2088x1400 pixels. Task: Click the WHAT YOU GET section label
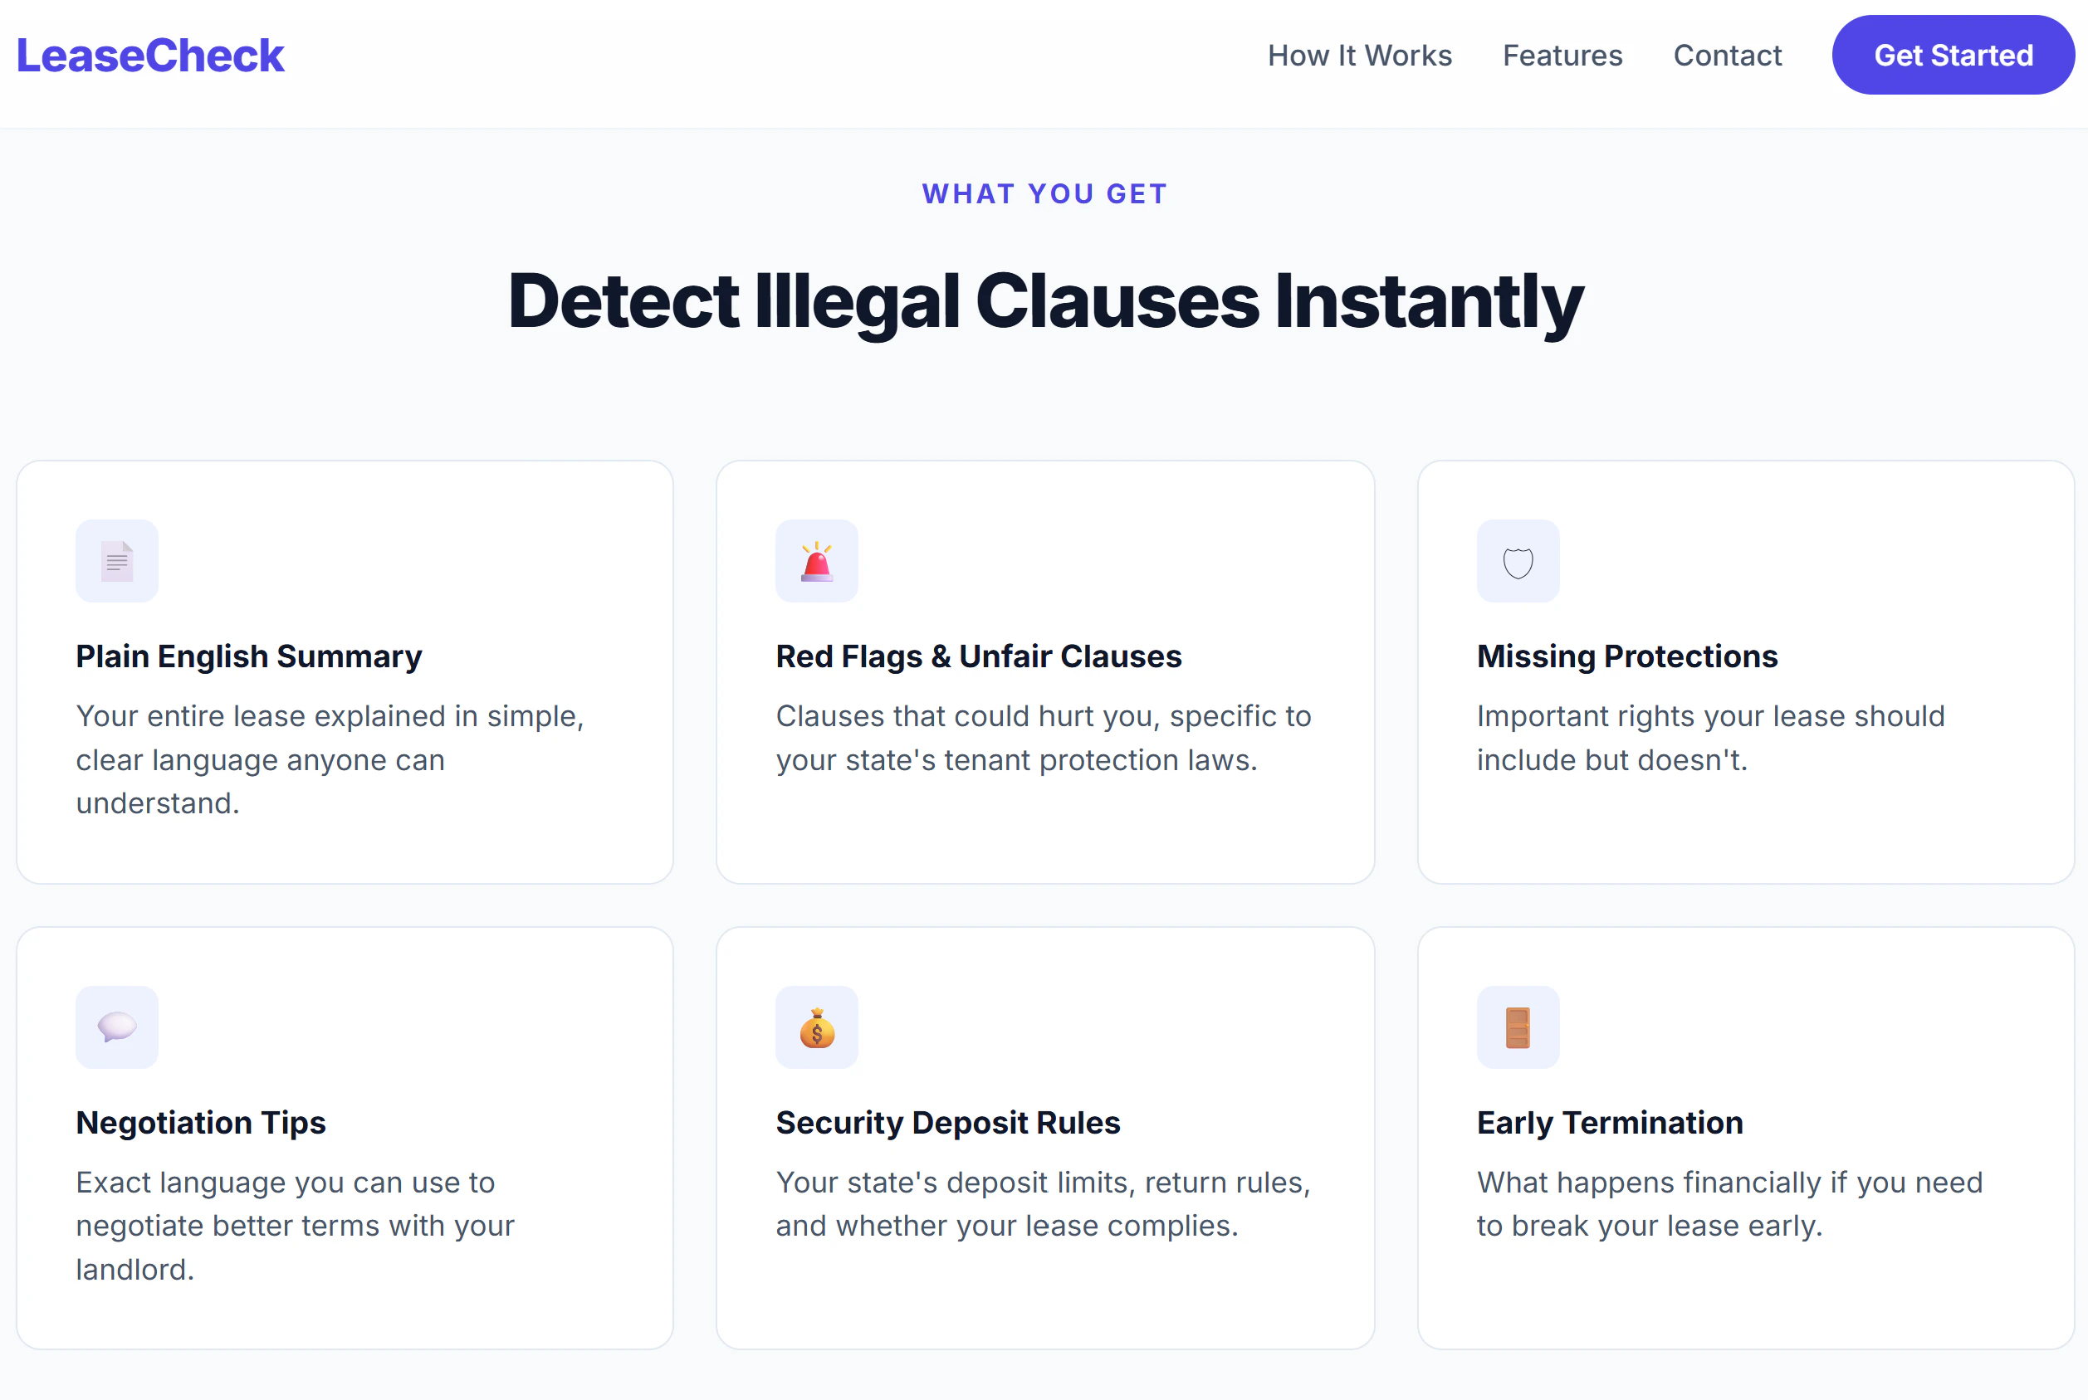pos(1044,193)
